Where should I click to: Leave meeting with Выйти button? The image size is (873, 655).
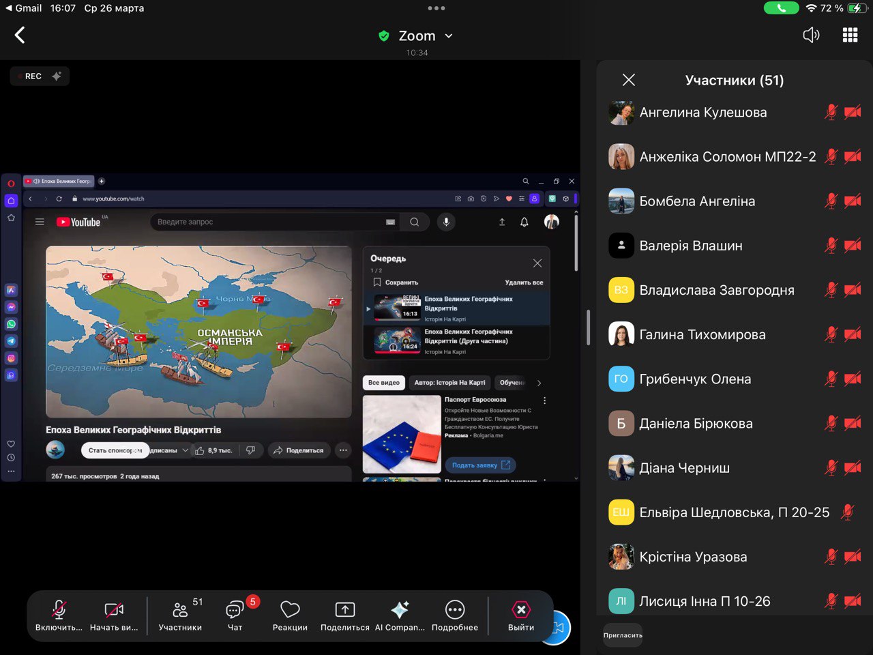click(x=521, y=615)
